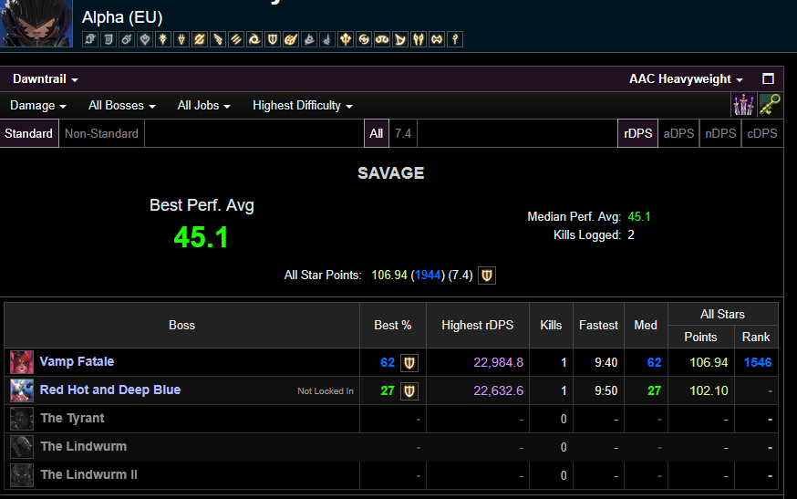Click the three-swords icon beside the key
The width and height of the screenshot is (797, 499).
pos(743,105)
